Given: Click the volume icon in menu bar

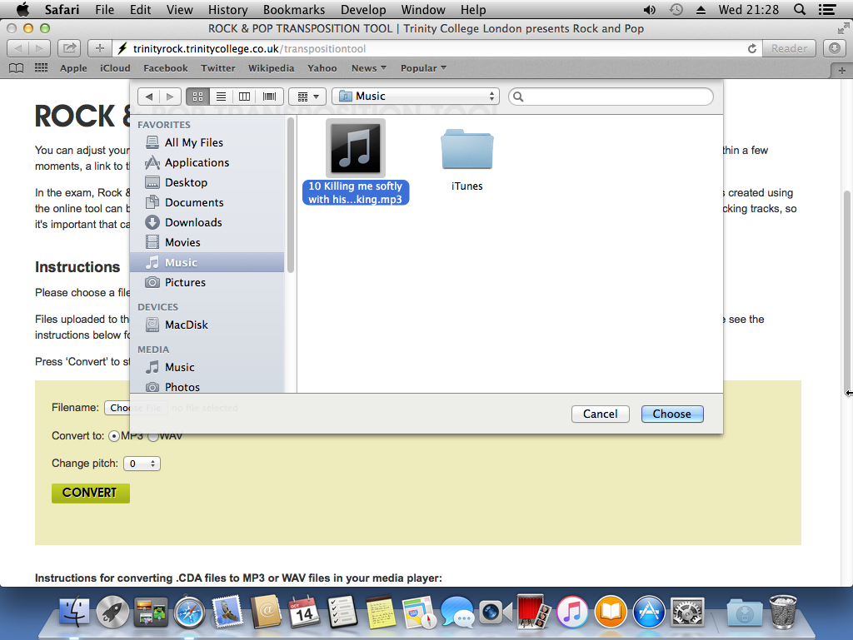Looking at the screenshot, I should pos(650,10).
